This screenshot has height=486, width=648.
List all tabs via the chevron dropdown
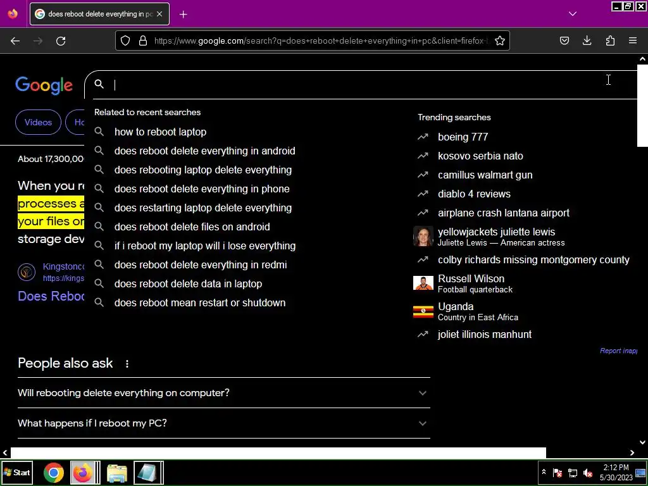[x=572, y=14]
